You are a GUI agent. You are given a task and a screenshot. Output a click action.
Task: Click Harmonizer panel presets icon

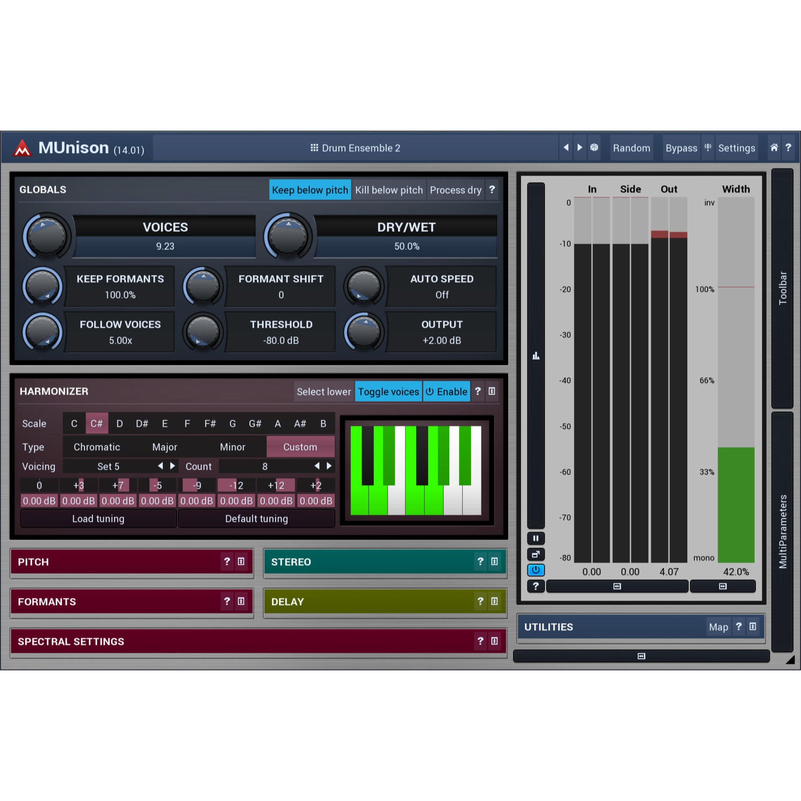pos(492,391)
